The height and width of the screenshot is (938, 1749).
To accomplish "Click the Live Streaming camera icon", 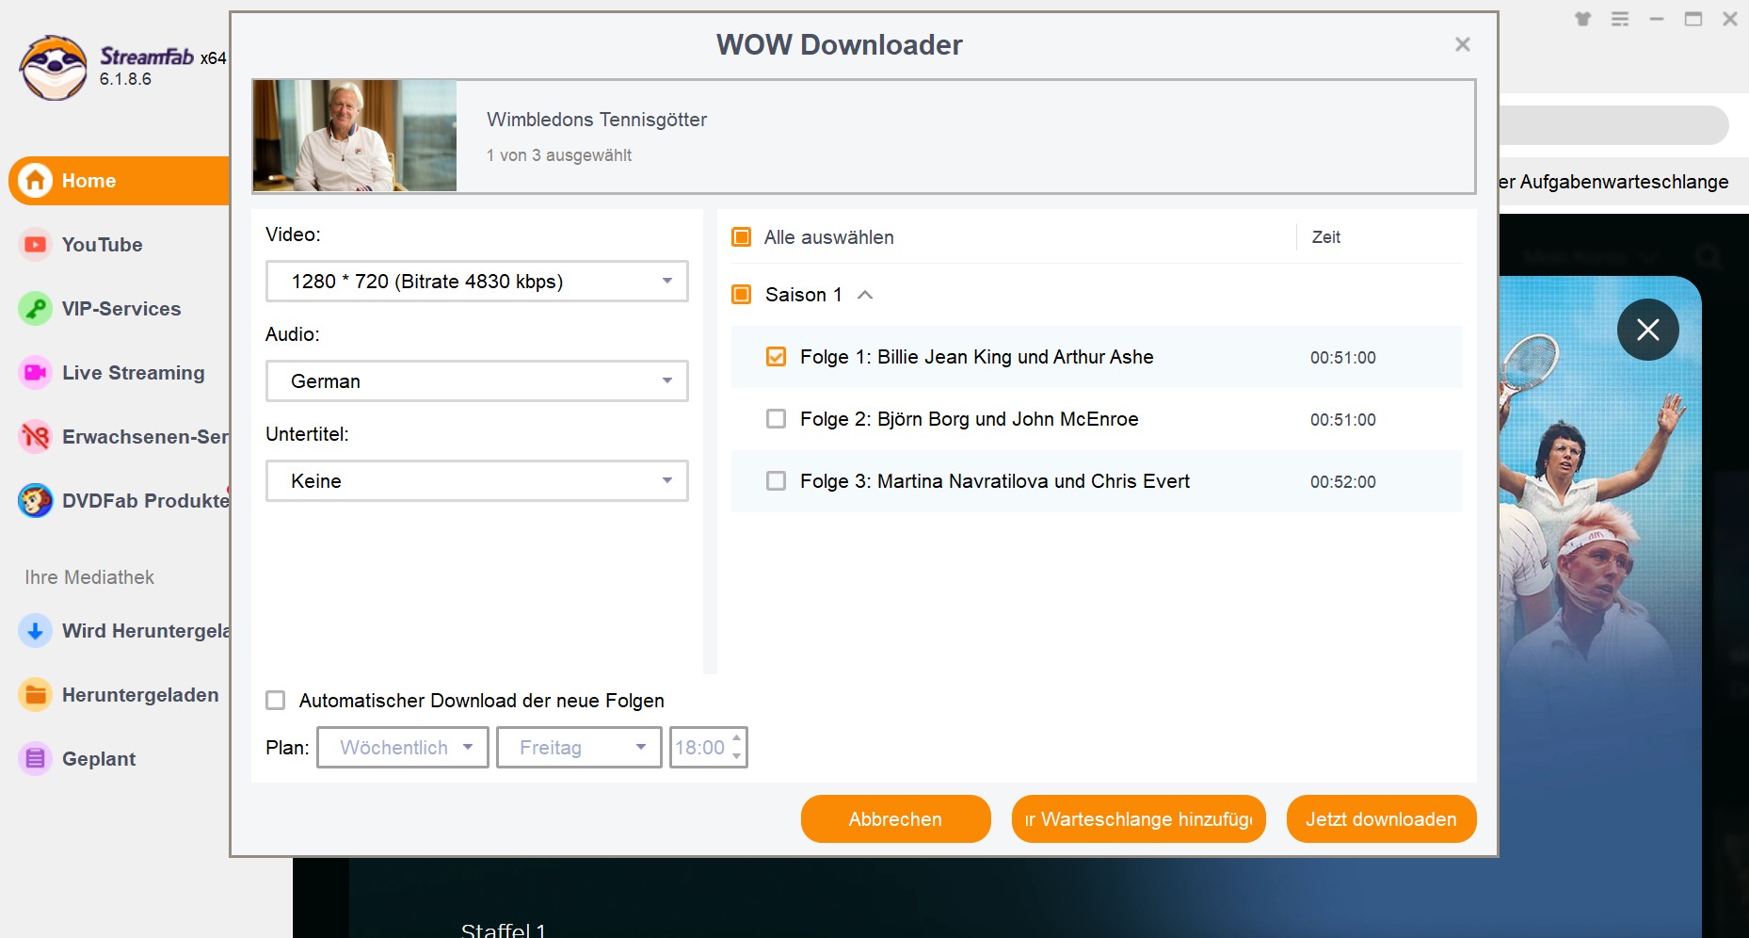I will point(36,373).
